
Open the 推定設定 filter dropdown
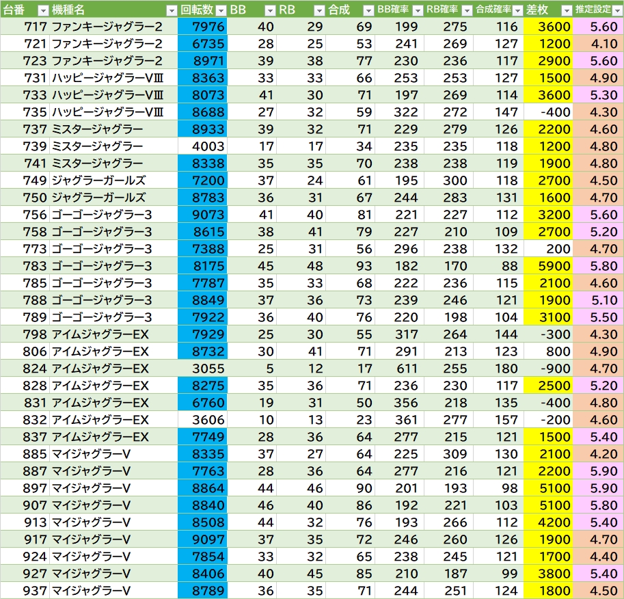pos(616,10)
